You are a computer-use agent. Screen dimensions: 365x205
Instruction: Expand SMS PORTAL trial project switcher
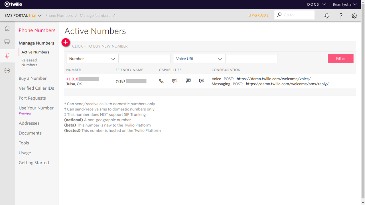[x=23, y=15]
